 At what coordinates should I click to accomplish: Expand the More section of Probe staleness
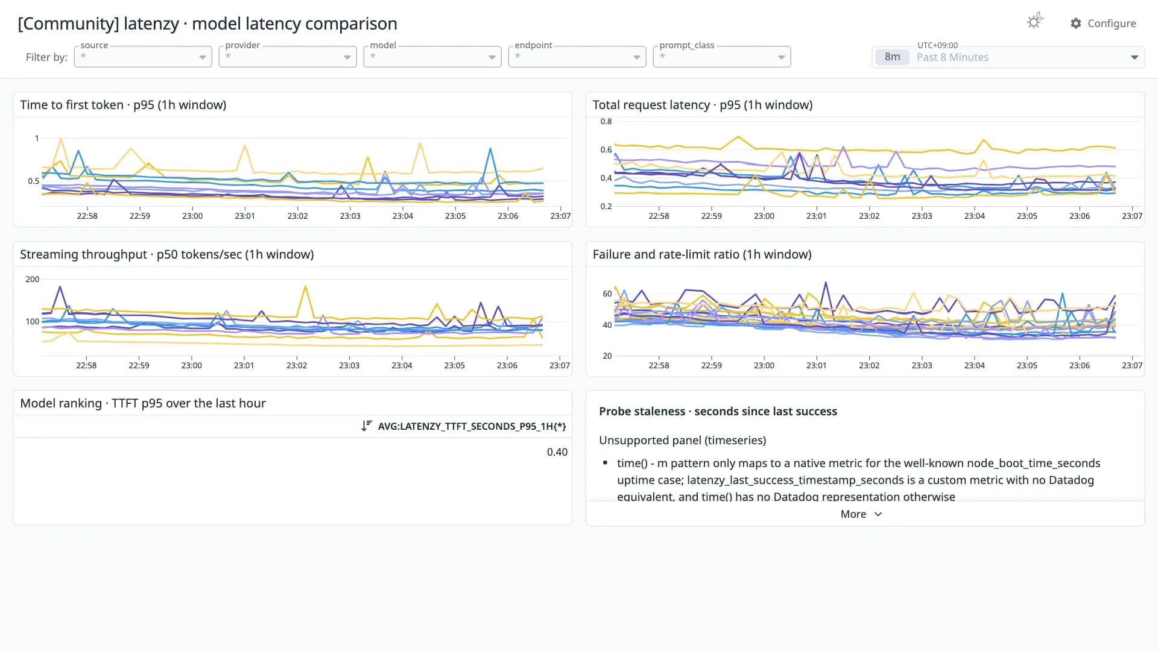[861, 514]
